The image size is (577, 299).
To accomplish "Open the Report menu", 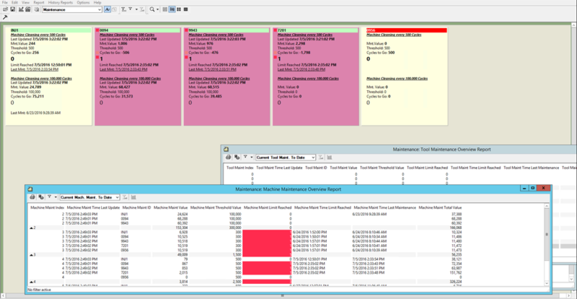I will [39, 2].
